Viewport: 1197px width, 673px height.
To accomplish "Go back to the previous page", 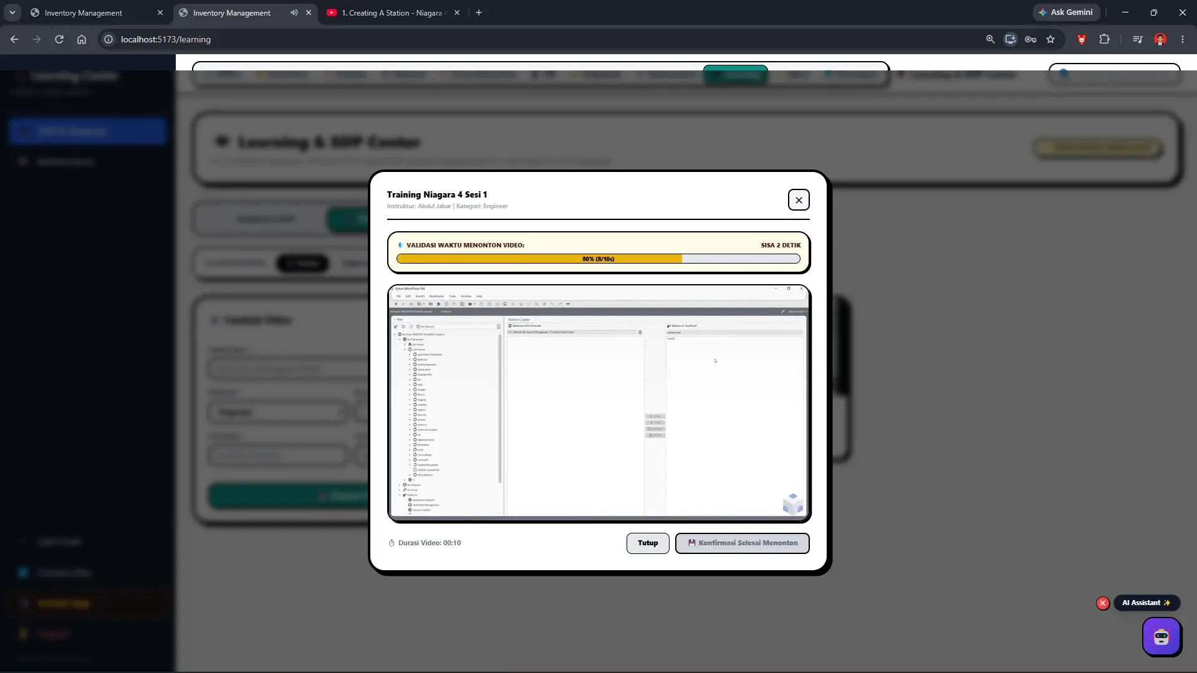I will (x=14, y=39).
